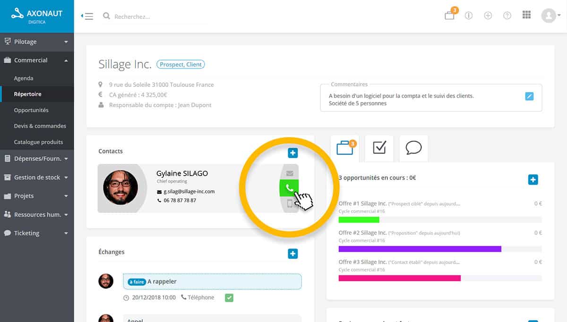The width and height of the screenshot is (567, 322).
Task: Click the envelope icon on contact card
Action: pos(290,173)
